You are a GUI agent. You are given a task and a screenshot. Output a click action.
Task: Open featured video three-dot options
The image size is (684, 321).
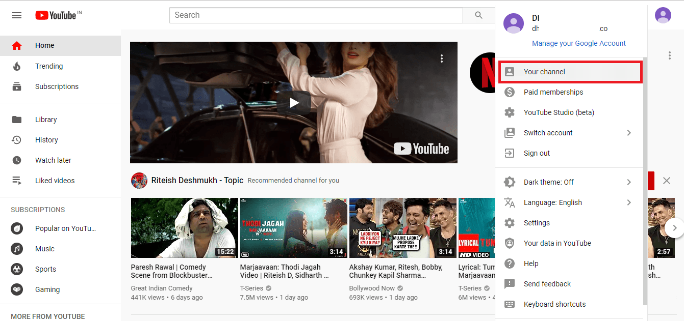442,59
